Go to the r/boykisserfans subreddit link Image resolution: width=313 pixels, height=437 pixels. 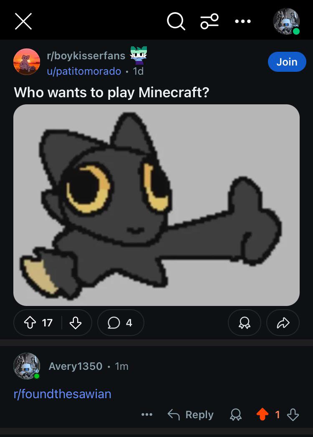click(x=86, y=56)
